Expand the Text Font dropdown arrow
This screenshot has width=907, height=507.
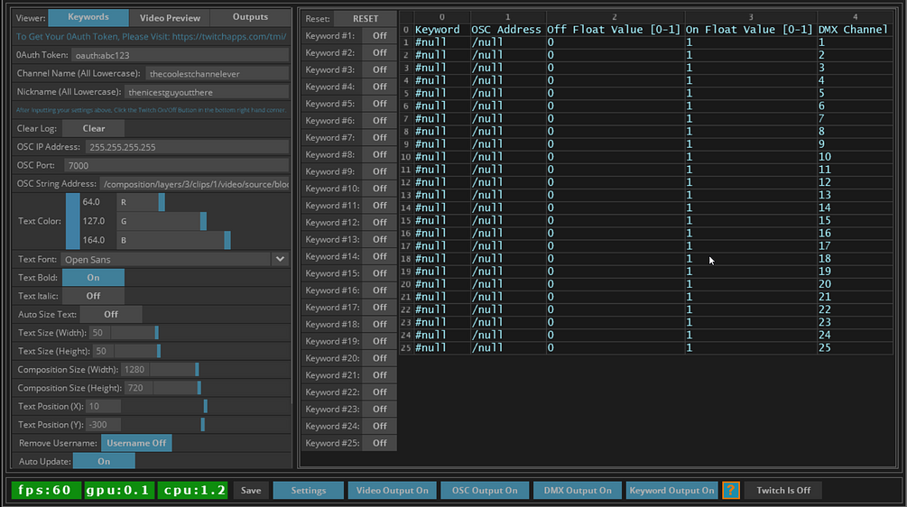tap(280, 259)
